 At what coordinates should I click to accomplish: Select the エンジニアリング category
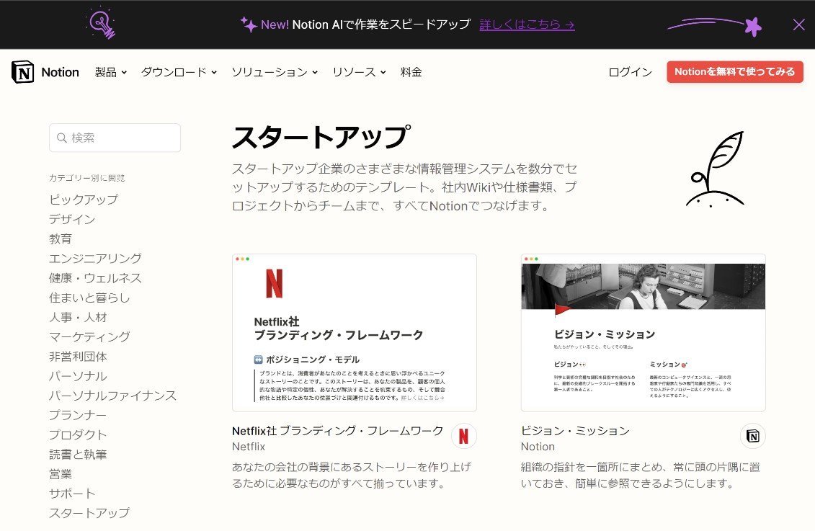click(95, 258)
